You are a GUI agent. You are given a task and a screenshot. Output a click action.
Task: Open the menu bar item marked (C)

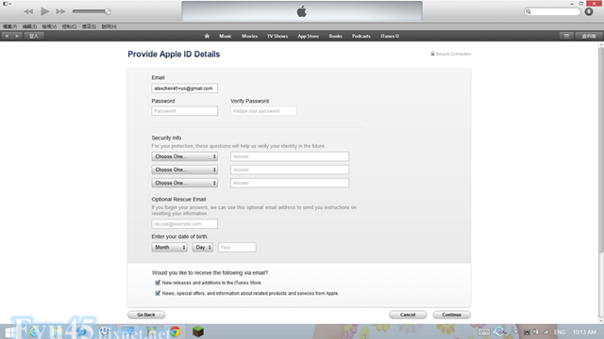pos(69,26)
